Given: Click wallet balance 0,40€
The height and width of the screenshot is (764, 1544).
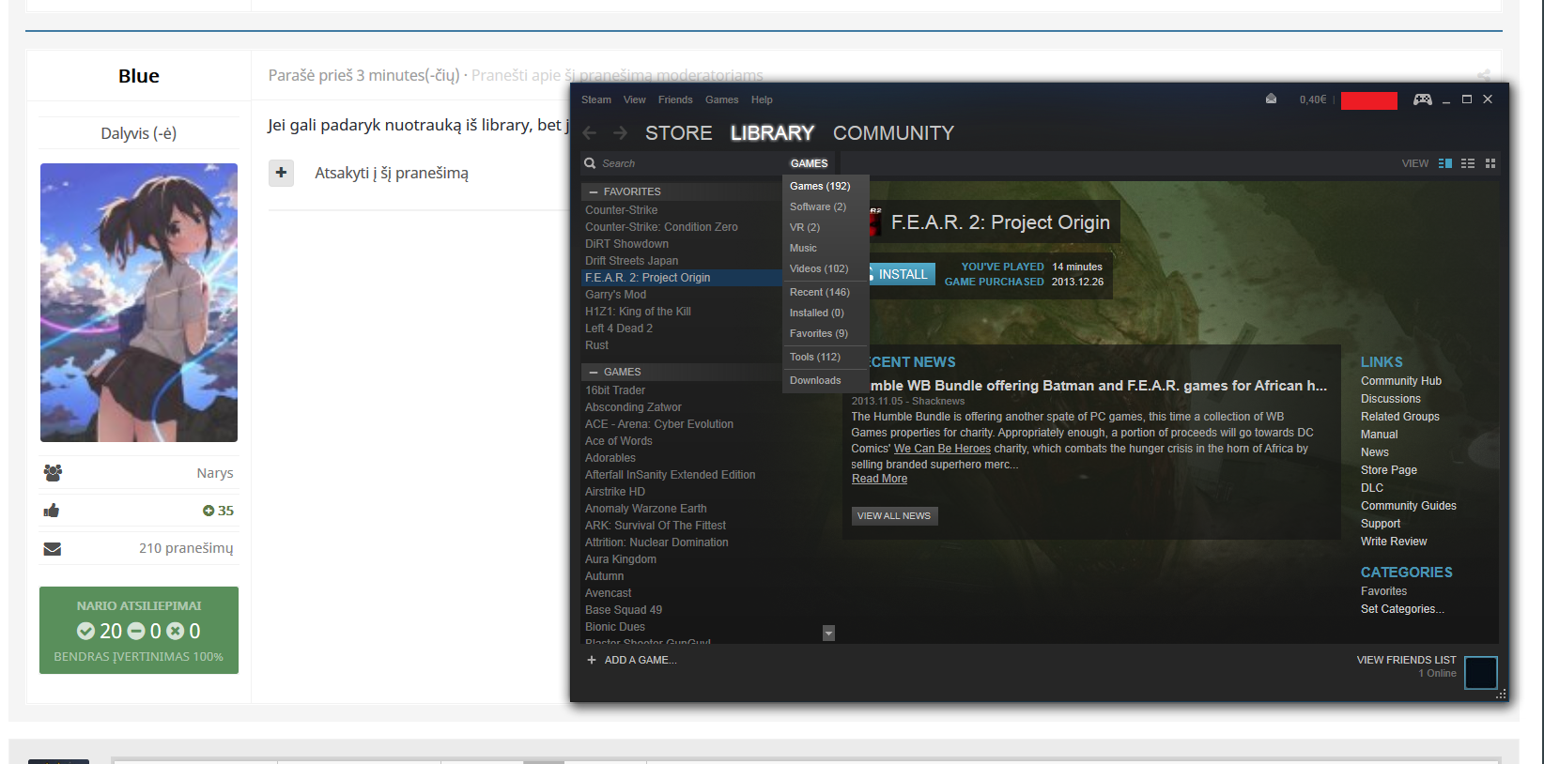Looking at the screenshot, I should point(1313,99).
